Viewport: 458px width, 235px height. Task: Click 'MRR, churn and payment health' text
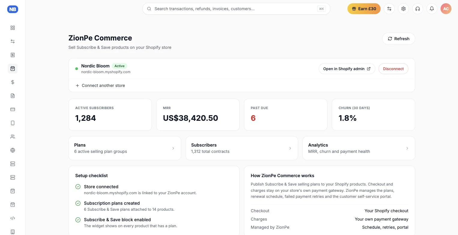click(x=339, y=151)
